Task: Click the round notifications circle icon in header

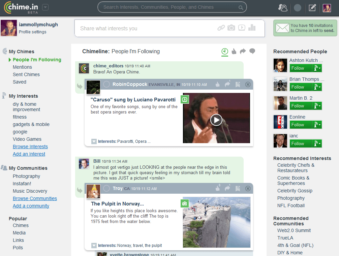Action: 298,8
